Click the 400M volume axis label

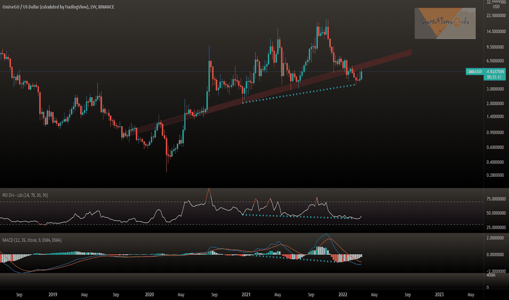[x=491, y=275]
